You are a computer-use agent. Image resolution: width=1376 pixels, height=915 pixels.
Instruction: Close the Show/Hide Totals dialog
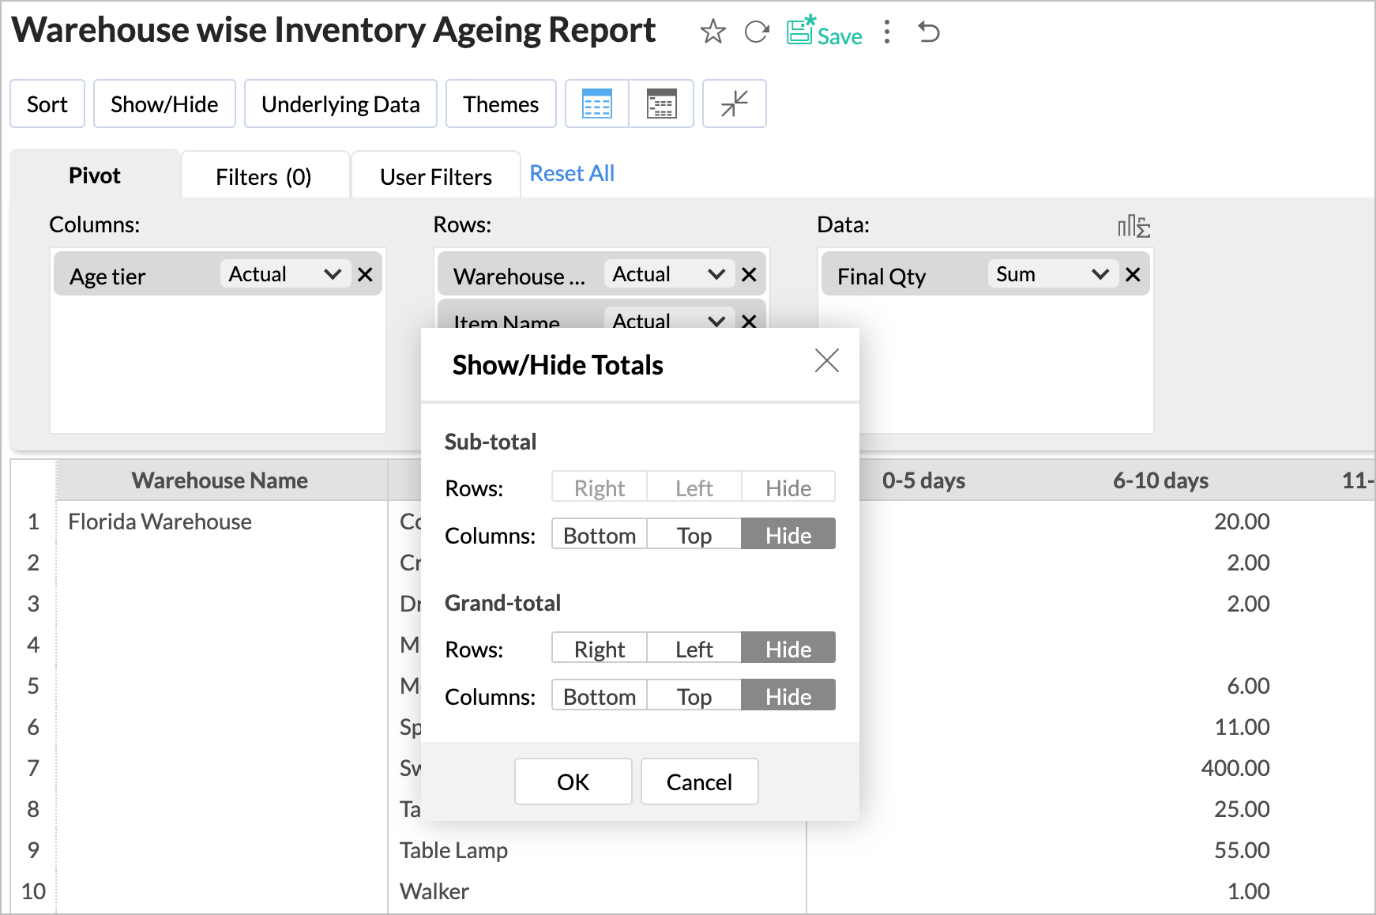click(827, 360)
